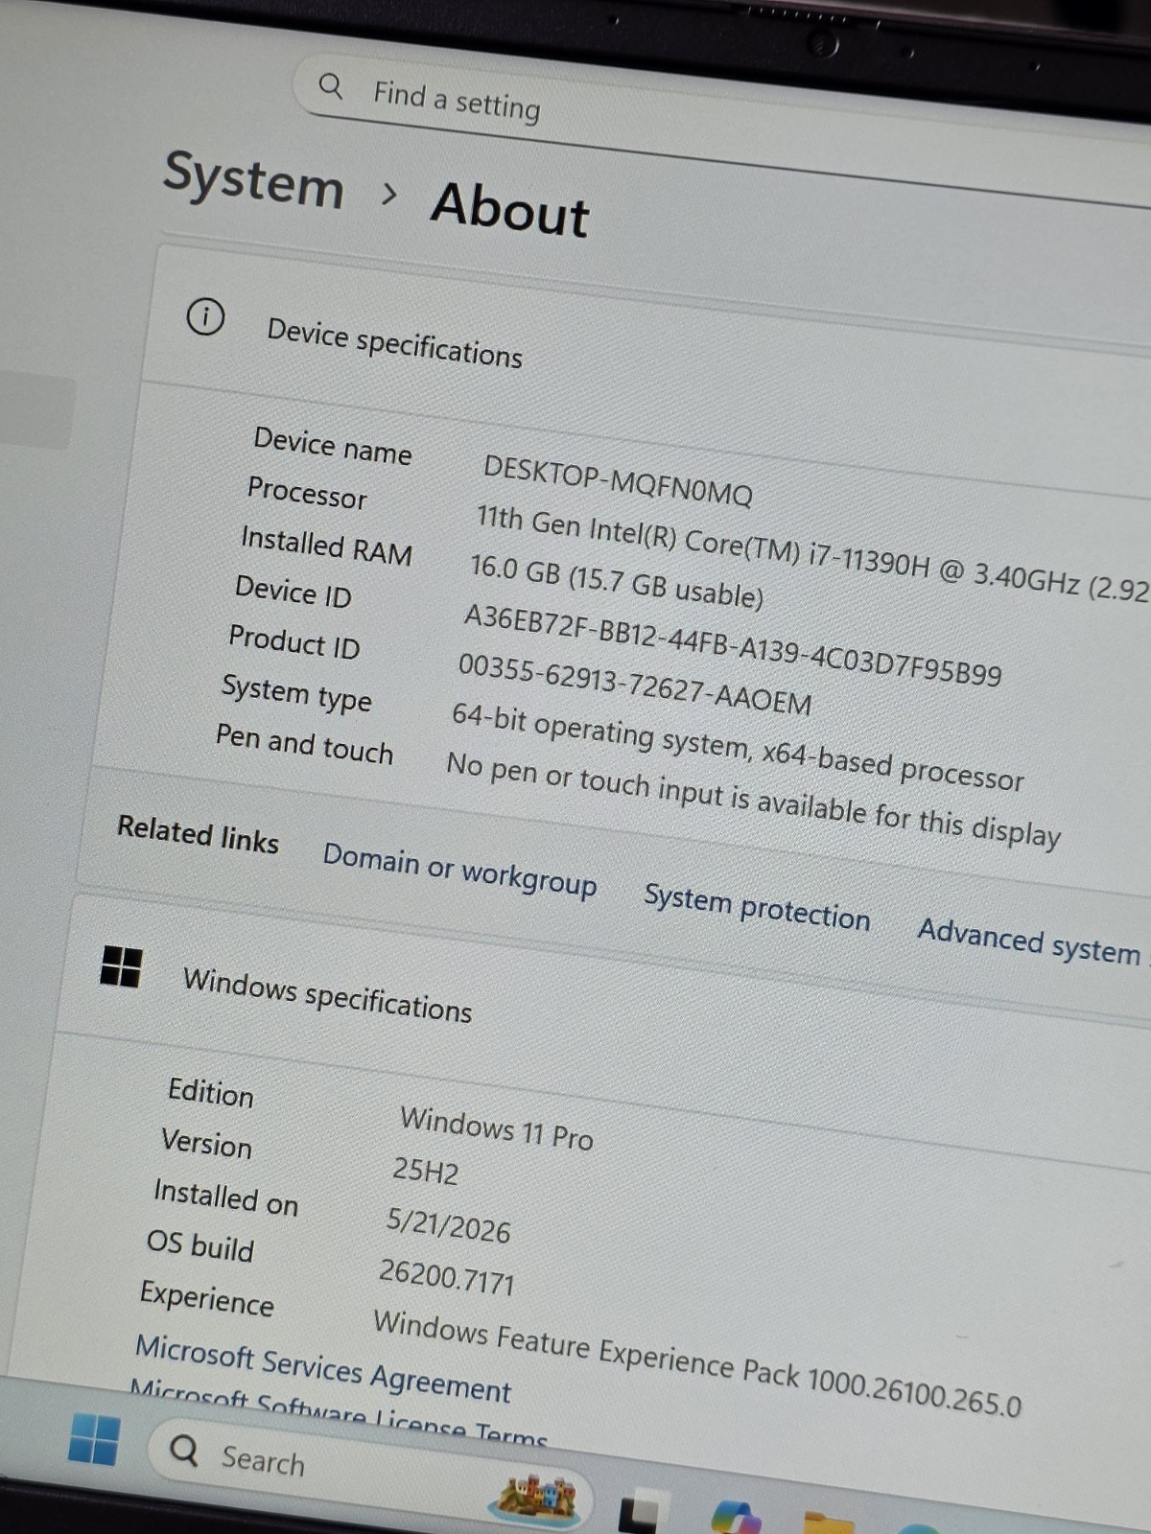Click the System type label
Viewport: 1151px width, 1534px height.
click(x=296, y=692)
